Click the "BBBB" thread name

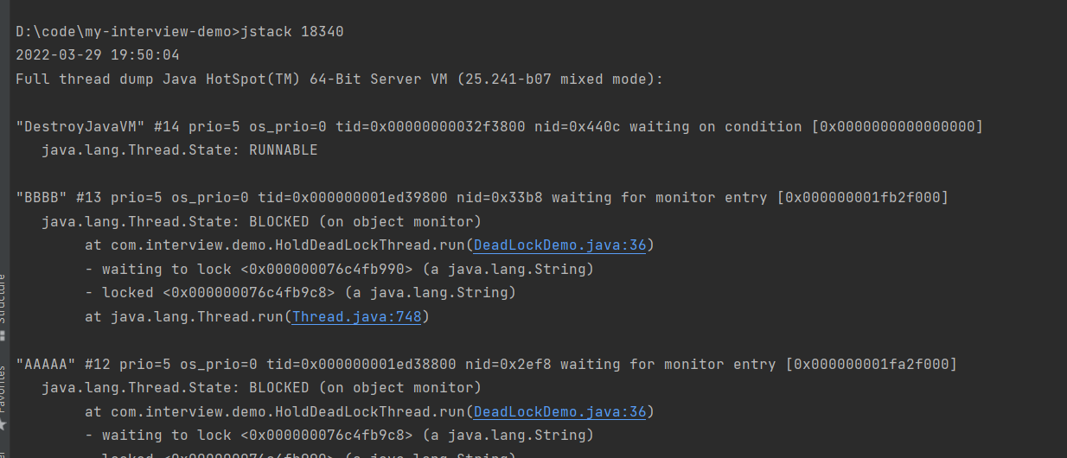(x=42, y=198)
